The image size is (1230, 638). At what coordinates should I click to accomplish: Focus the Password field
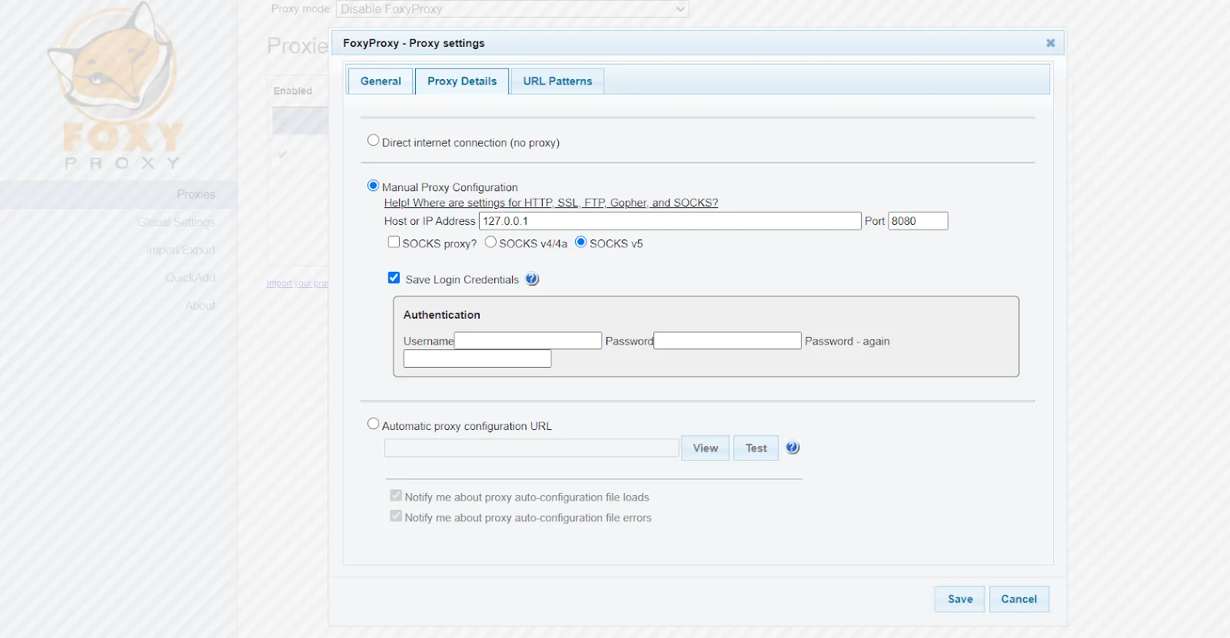click(727, 341)
